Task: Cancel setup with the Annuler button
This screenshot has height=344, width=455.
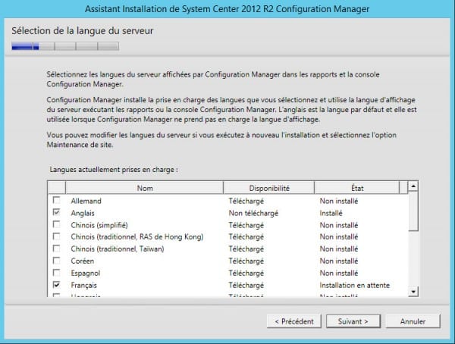Action: (x=413, y=321)
